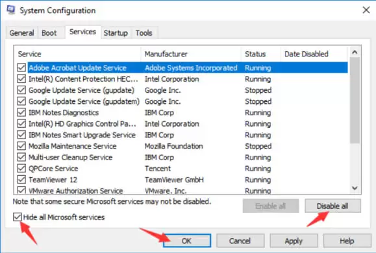Select the QPCore Service row

(x=182, y=169)
